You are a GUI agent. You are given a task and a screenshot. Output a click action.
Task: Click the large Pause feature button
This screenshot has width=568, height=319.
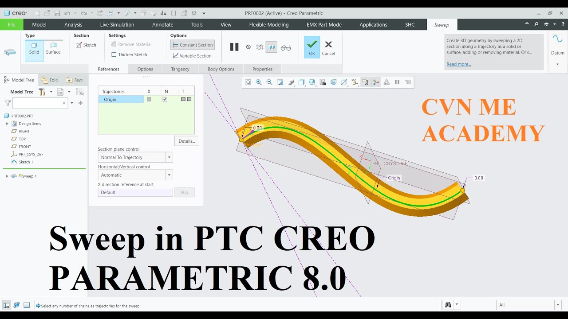(x=234, y=47)
